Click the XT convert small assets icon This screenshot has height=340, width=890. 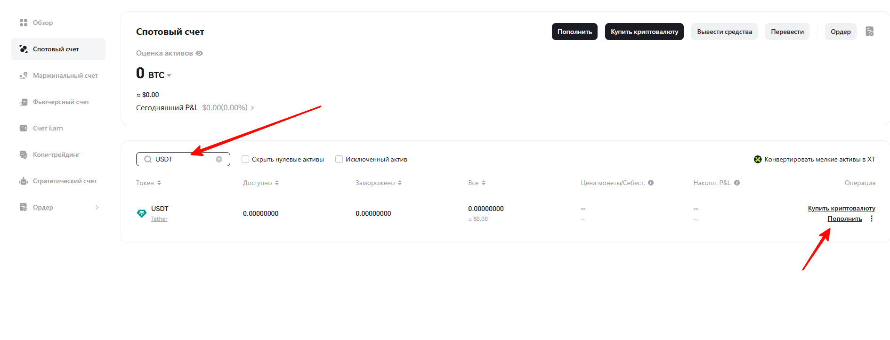[x=758, y=159]
